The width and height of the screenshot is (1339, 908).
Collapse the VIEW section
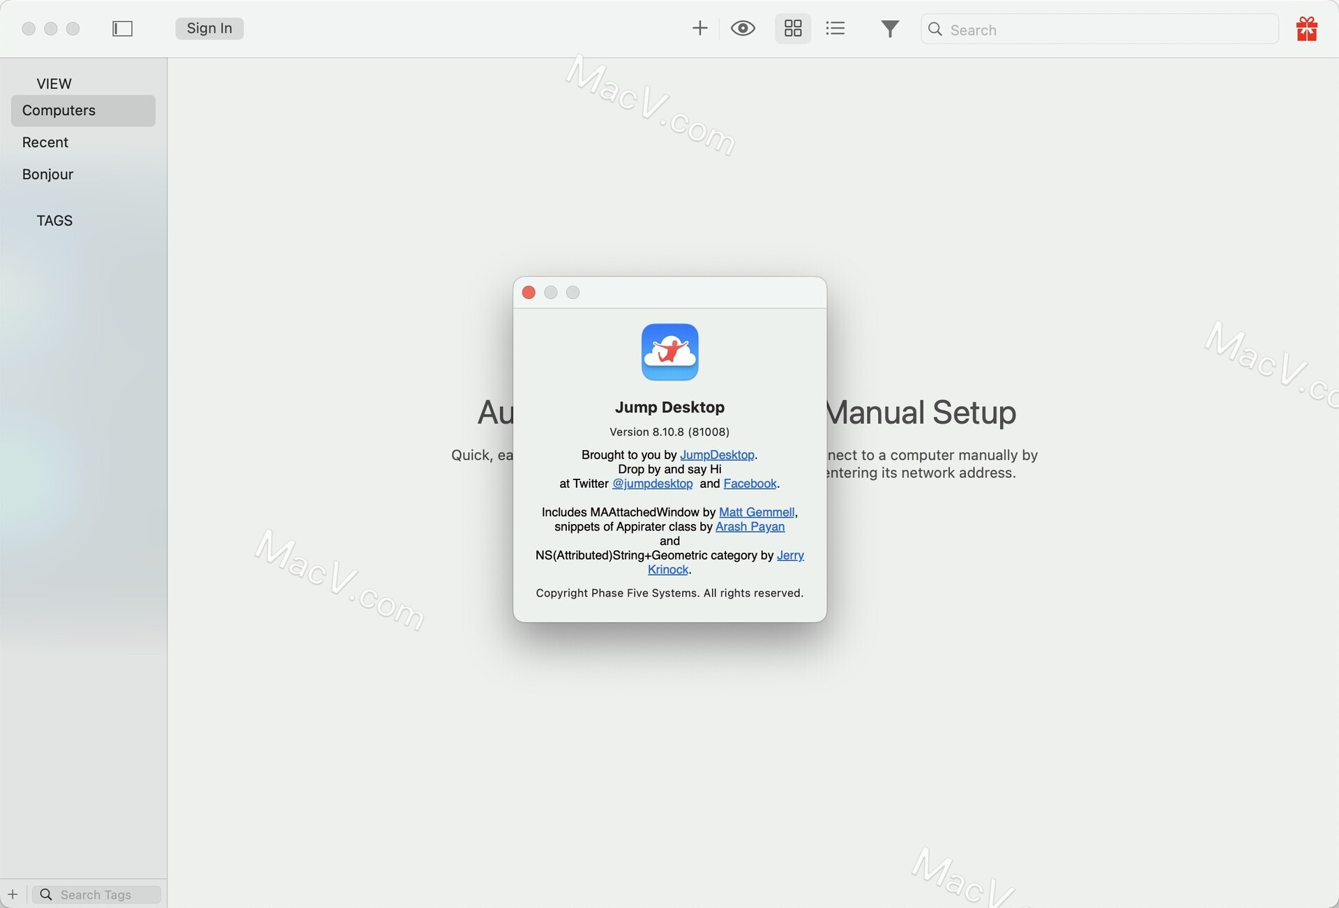click(x=53, y=83)
